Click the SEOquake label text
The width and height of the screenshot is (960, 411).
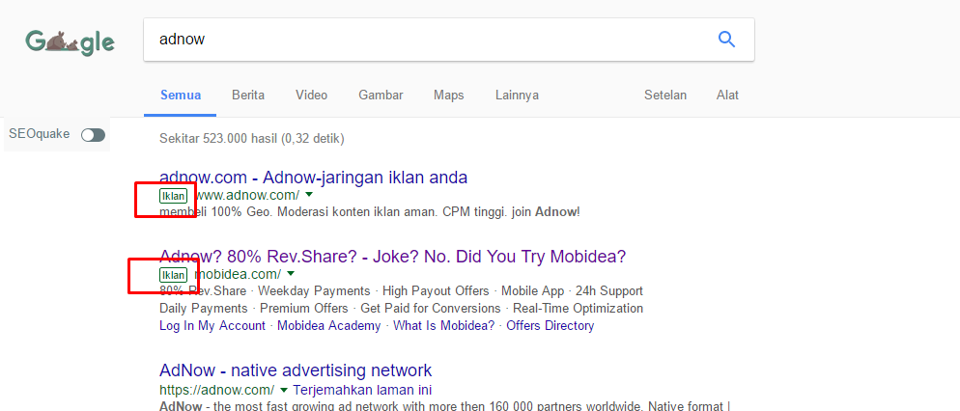click(x=40, y=134)
